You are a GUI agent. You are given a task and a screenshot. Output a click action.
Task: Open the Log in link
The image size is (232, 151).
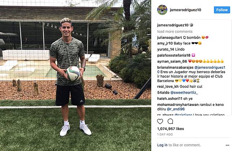pos(162,145)
